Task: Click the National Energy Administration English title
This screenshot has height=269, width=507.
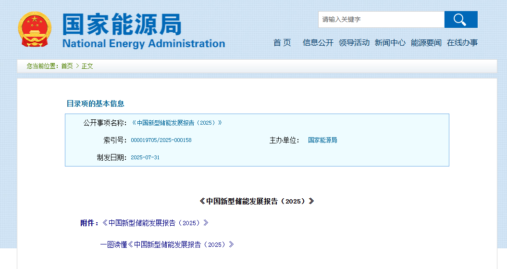Action: tap(143, 44)
